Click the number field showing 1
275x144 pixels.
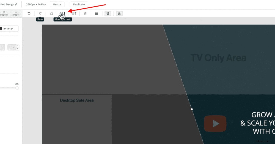[12, 47]
